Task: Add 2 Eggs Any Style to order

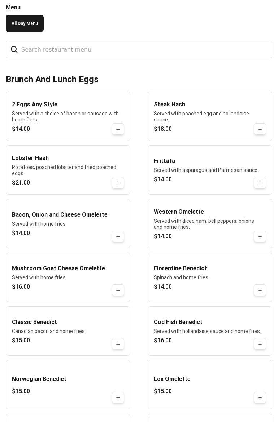Action: coord(118,129)
